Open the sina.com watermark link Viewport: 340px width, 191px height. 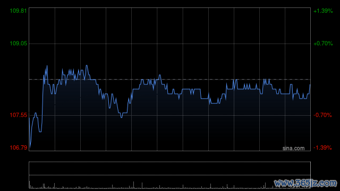[x=293, y=149]
